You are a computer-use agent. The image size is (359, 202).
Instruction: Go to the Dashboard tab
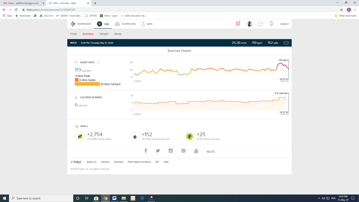pos(80,24)
